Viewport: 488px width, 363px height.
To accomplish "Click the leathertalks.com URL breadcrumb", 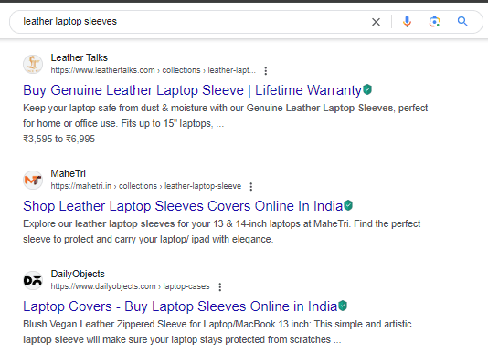I will click(x=154, y=70).
